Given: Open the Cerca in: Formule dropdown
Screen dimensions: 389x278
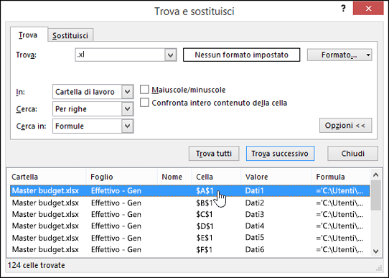Looking at the screenshot, I should click(93, 126).
